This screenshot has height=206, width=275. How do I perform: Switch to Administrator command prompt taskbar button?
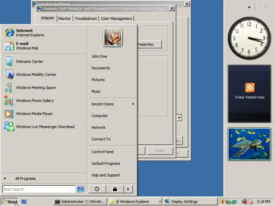pyautogui.click(x=80, y=202)
